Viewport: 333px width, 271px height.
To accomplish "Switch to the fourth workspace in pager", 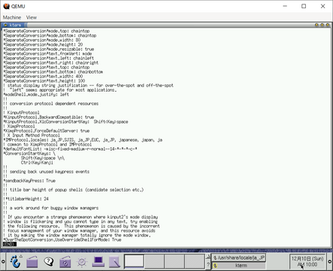I will tap(195, 261).
